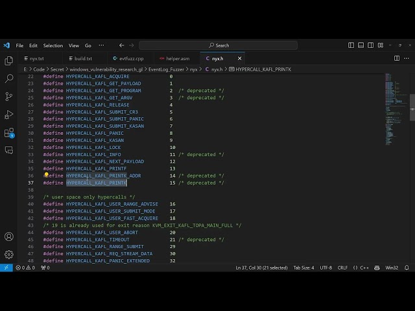Toggle the primary side bar layout icon
This screenshot has width=415, height=311.
pyautogui.click(x=351, y=45)
